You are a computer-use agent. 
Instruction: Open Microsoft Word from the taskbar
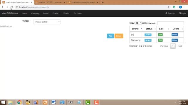53,102
